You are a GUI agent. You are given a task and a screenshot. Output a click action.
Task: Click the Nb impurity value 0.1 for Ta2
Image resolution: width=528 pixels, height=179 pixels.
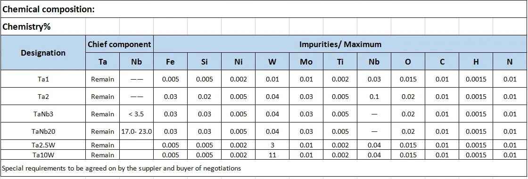click(x=374, y=97)
